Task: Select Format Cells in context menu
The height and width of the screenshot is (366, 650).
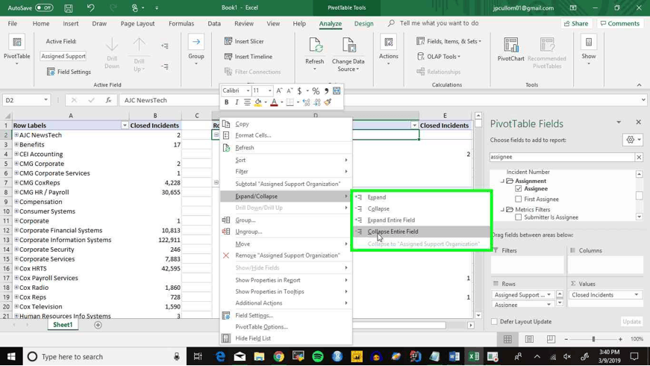Action: point(286,135)
